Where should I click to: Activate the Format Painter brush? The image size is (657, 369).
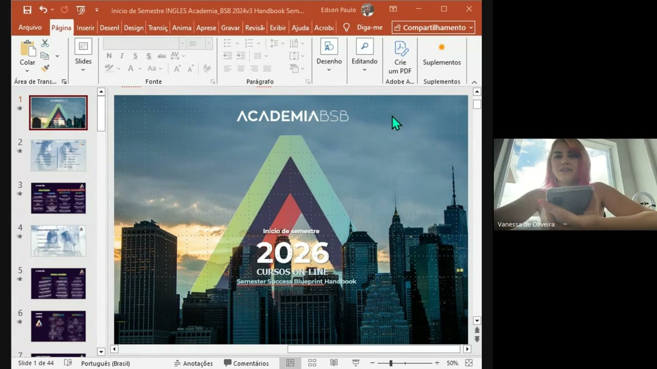point(45,68)
